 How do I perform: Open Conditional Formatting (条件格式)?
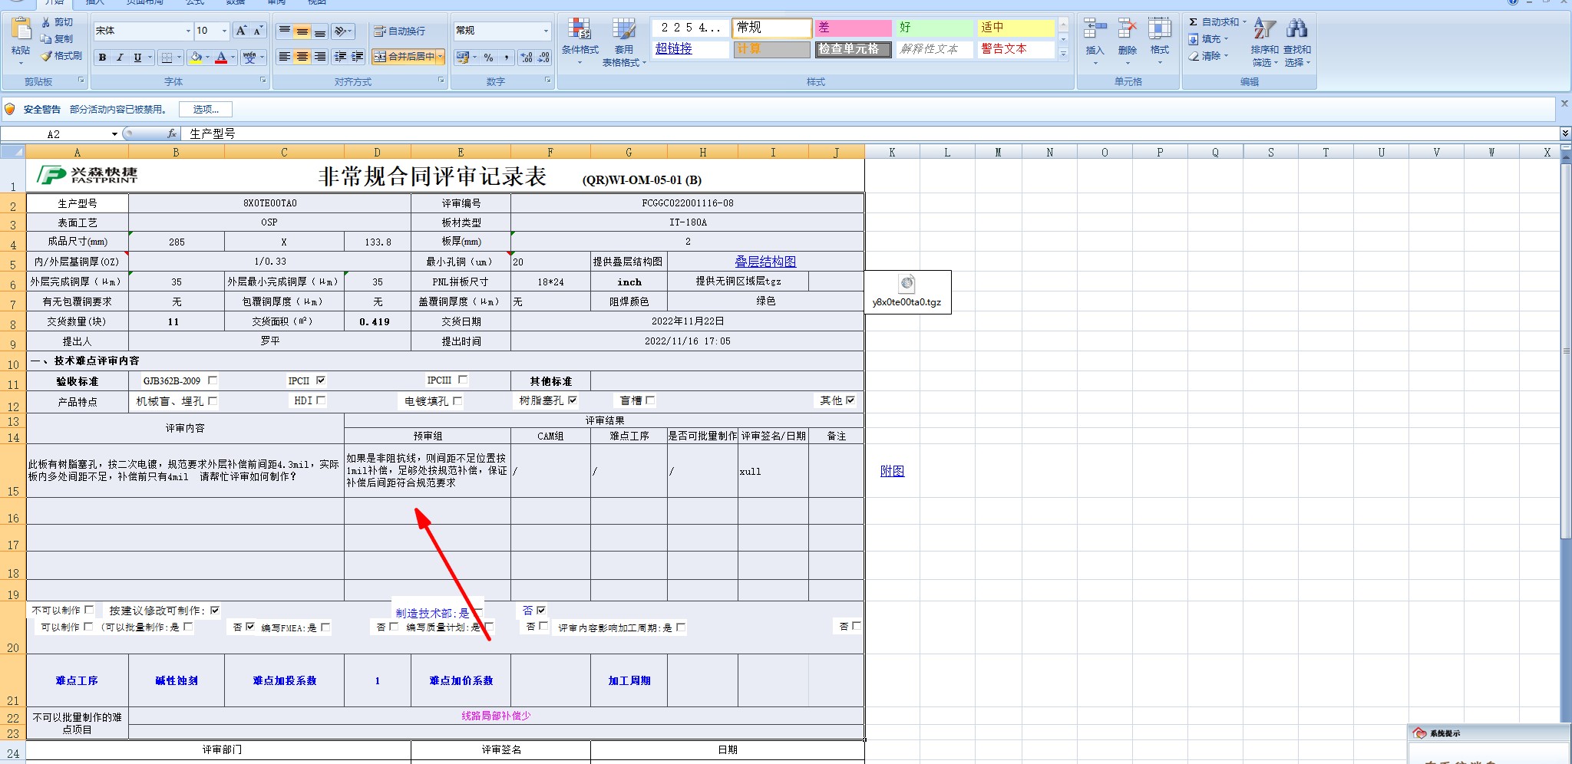[580, 40]
